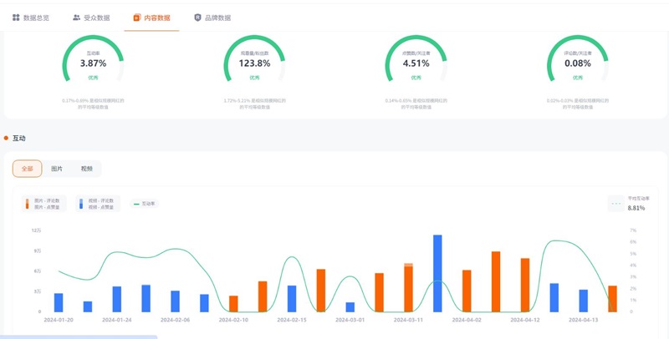The height and width of the screenshot is (339, 669).
Task: Click the 2024-04-13 orange bar
Action: (x=612, y=298)
